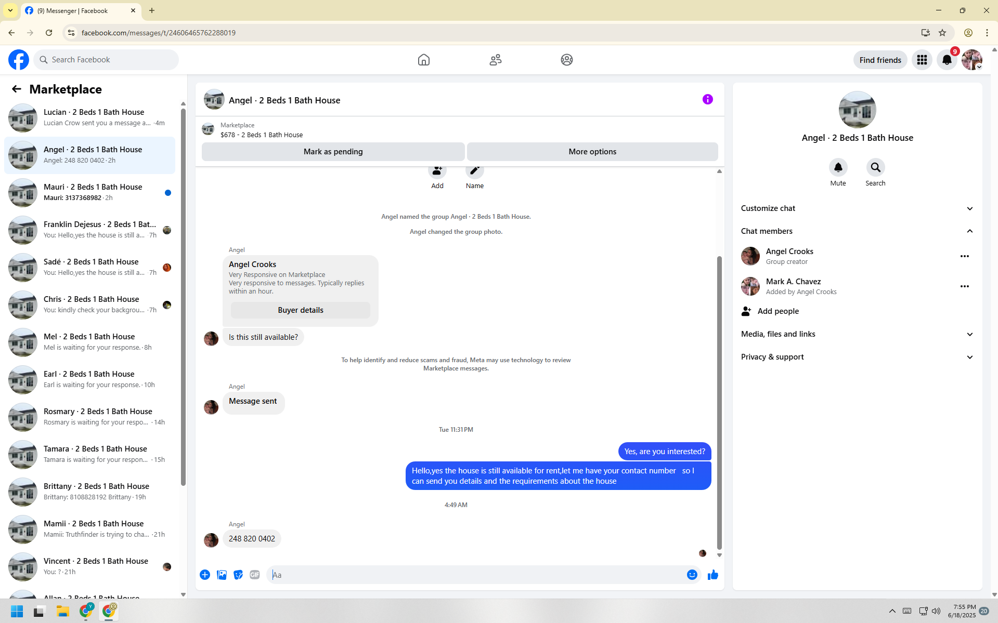Go back using the Marketplace back arrow

point(17,89)
